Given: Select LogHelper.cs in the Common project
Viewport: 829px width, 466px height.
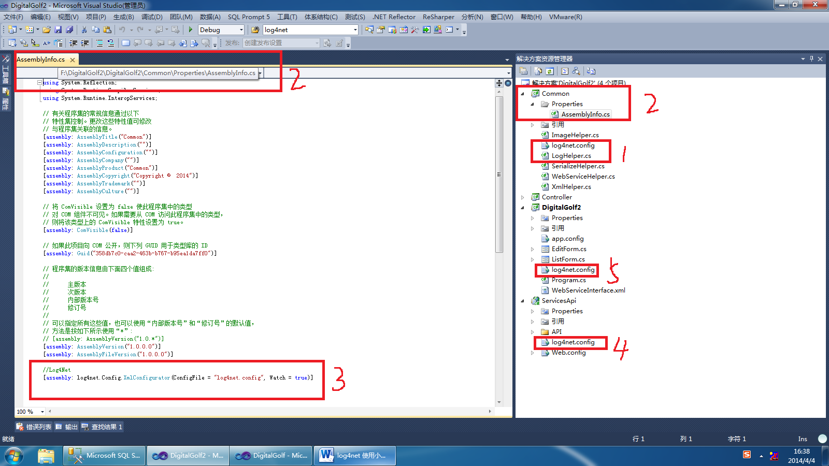Looking at the screenshot, I should tap(571, 156).
